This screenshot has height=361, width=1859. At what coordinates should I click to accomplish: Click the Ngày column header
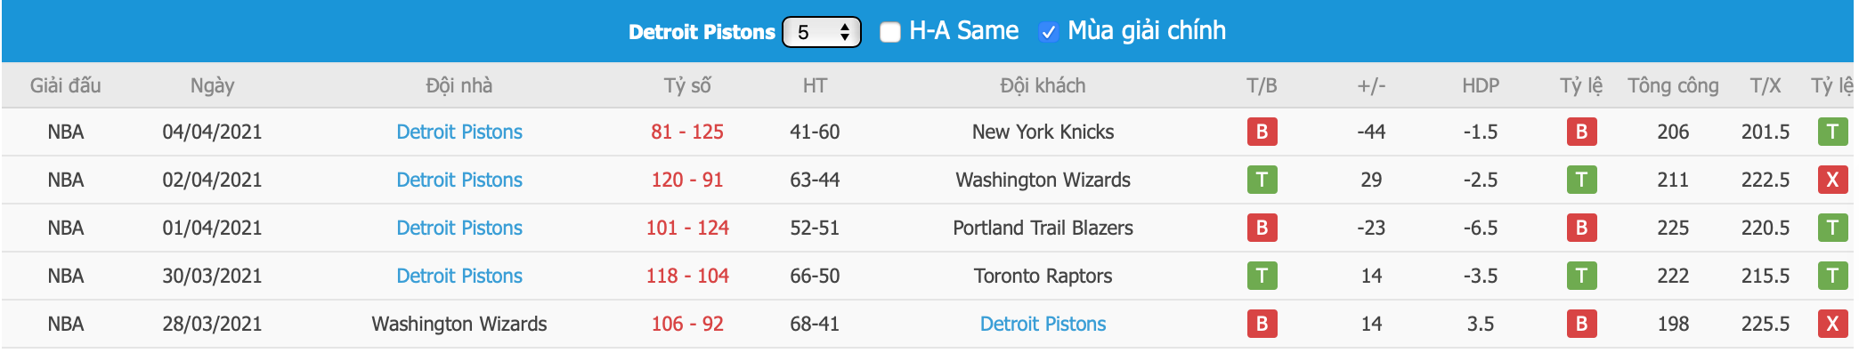coord(212,85)
